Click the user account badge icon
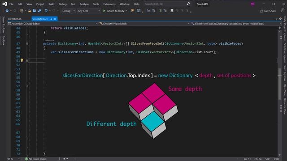 pos(252,4)
